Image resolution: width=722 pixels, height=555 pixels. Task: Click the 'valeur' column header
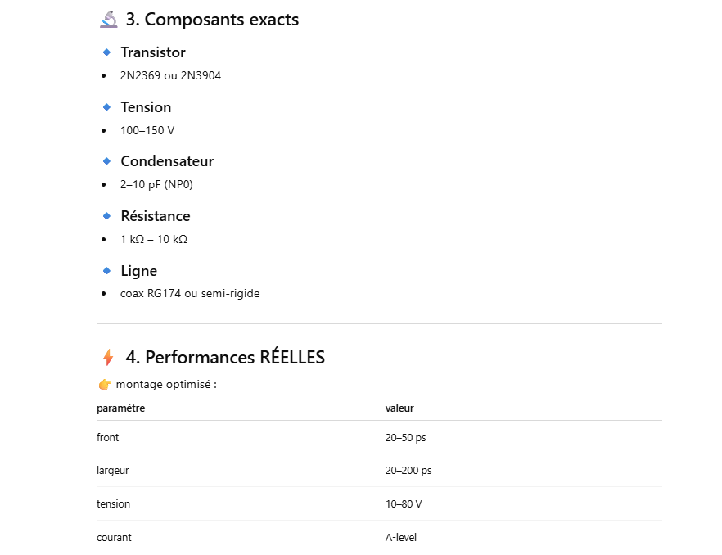[399, 408]
